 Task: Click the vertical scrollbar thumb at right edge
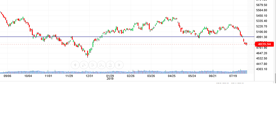pos(275,78)
